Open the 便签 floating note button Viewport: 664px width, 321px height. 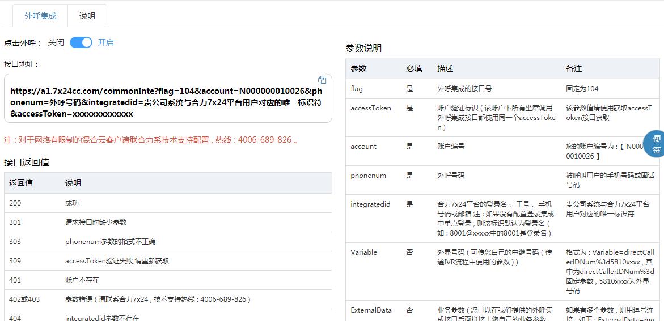tap(655, 144)
